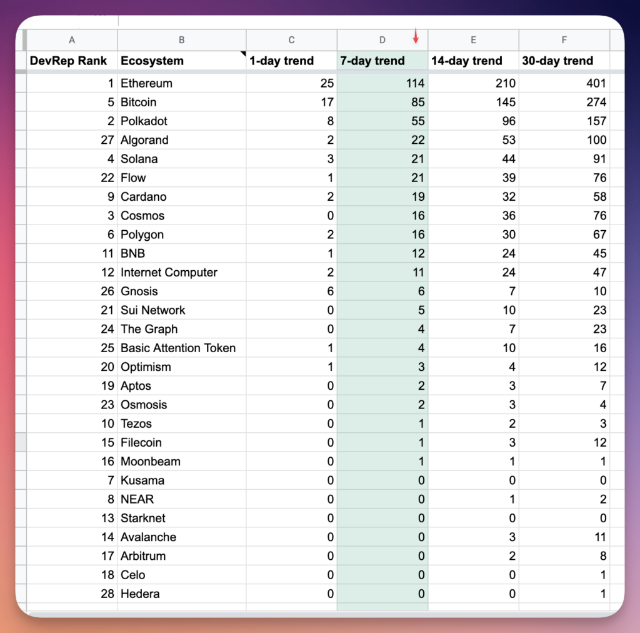The height and width of the screenshot is (633, 640).
Task: Click the "Solana" cell
Action: [182, 159]
